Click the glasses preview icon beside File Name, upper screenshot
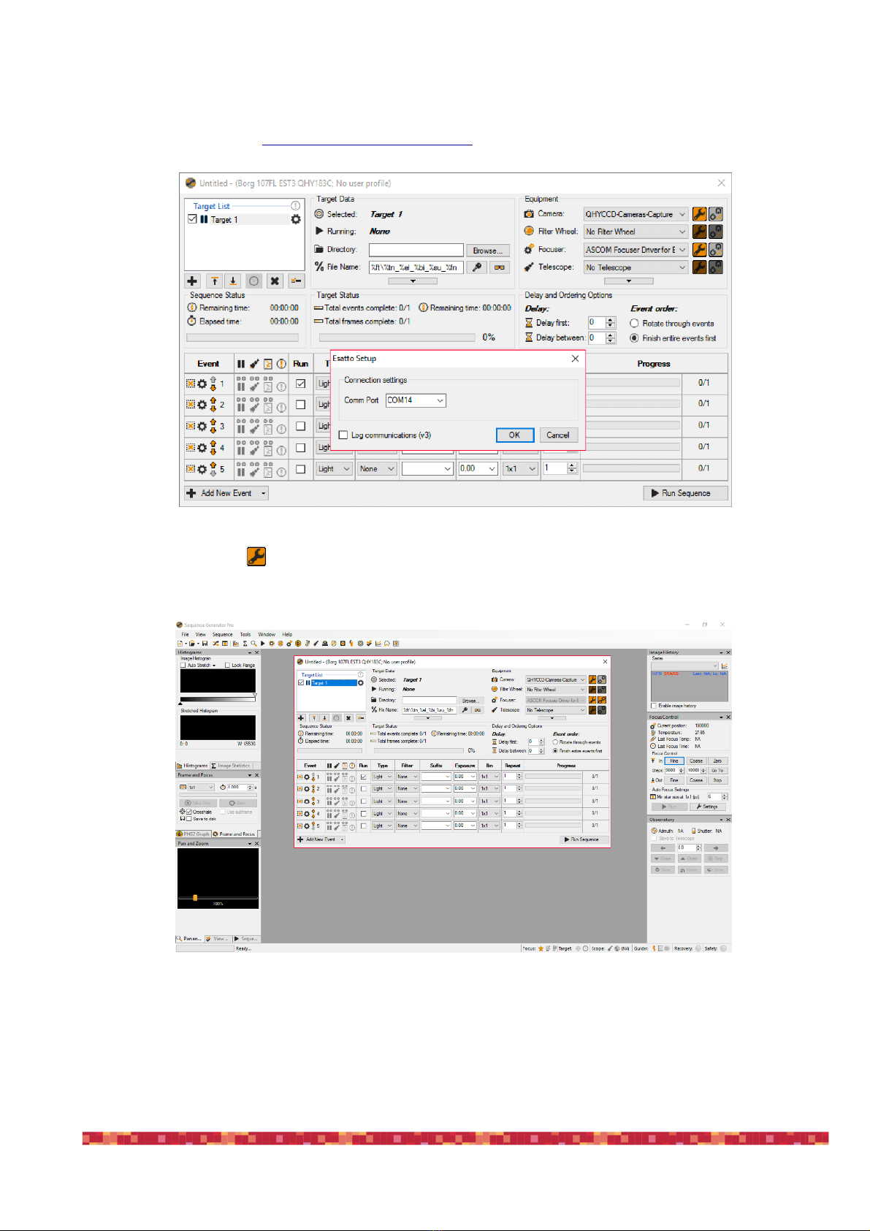The width and height of the screenshot is (870, 1231). [500, 267]
